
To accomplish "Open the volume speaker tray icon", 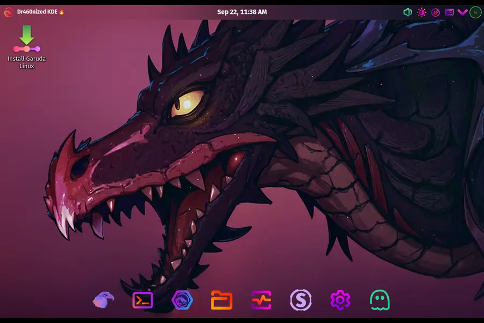I will [408, 12].
